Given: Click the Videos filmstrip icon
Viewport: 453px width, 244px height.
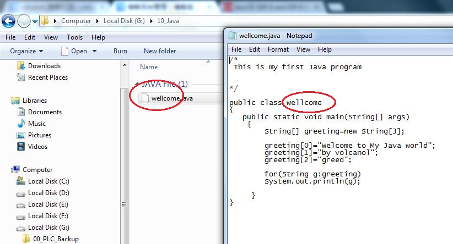Looking at the screenshot, I should coord(21,146).
